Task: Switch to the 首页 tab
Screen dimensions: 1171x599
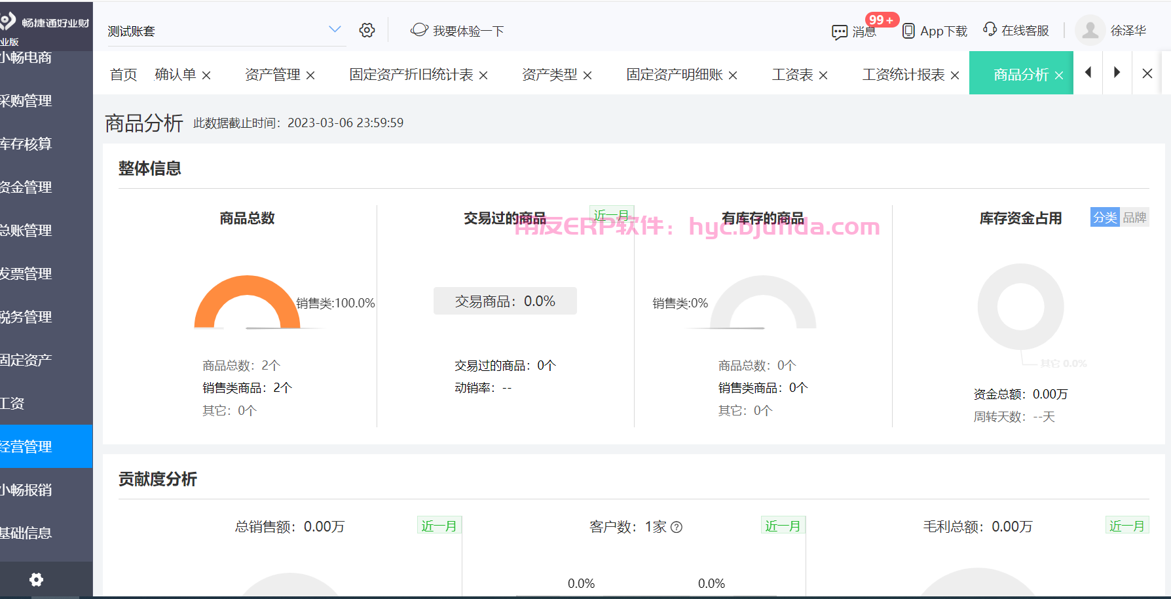Action: pyautogui.click(x=124, y=75)
